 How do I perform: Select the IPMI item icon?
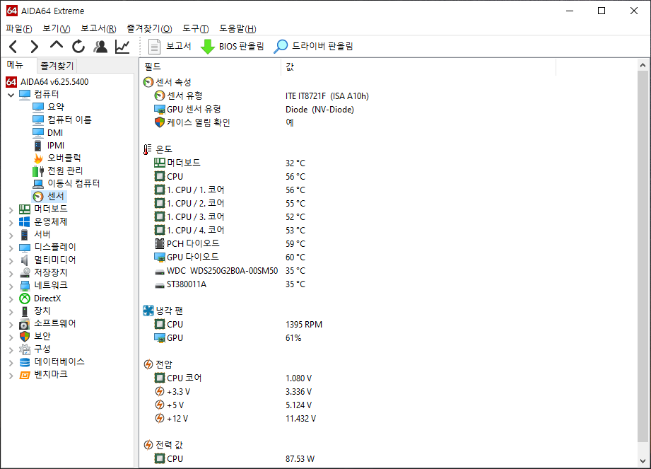[37, 146]
